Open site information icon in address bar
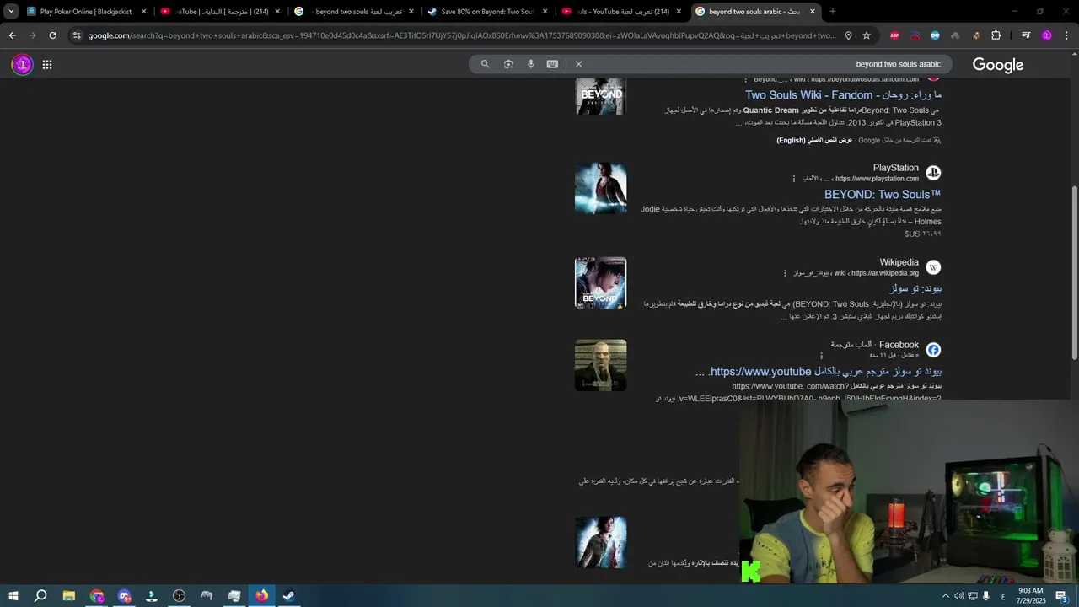Image resolution: width=1079 pixels, height=607 pixels. click(x=77, y=35)
